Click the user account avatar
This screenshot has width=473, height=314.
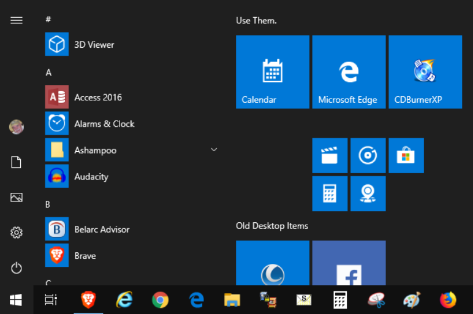click(x=17, y=127)
